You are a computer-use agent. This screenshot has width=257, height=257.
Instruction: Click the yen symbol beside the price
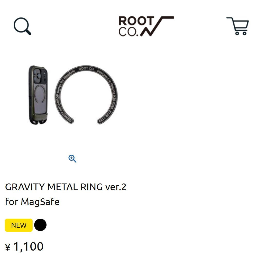[8, 247]
